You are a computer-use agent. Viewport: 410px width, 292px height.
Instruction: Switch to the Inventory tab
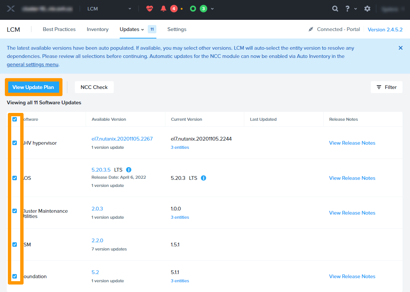tap(98, 29)
